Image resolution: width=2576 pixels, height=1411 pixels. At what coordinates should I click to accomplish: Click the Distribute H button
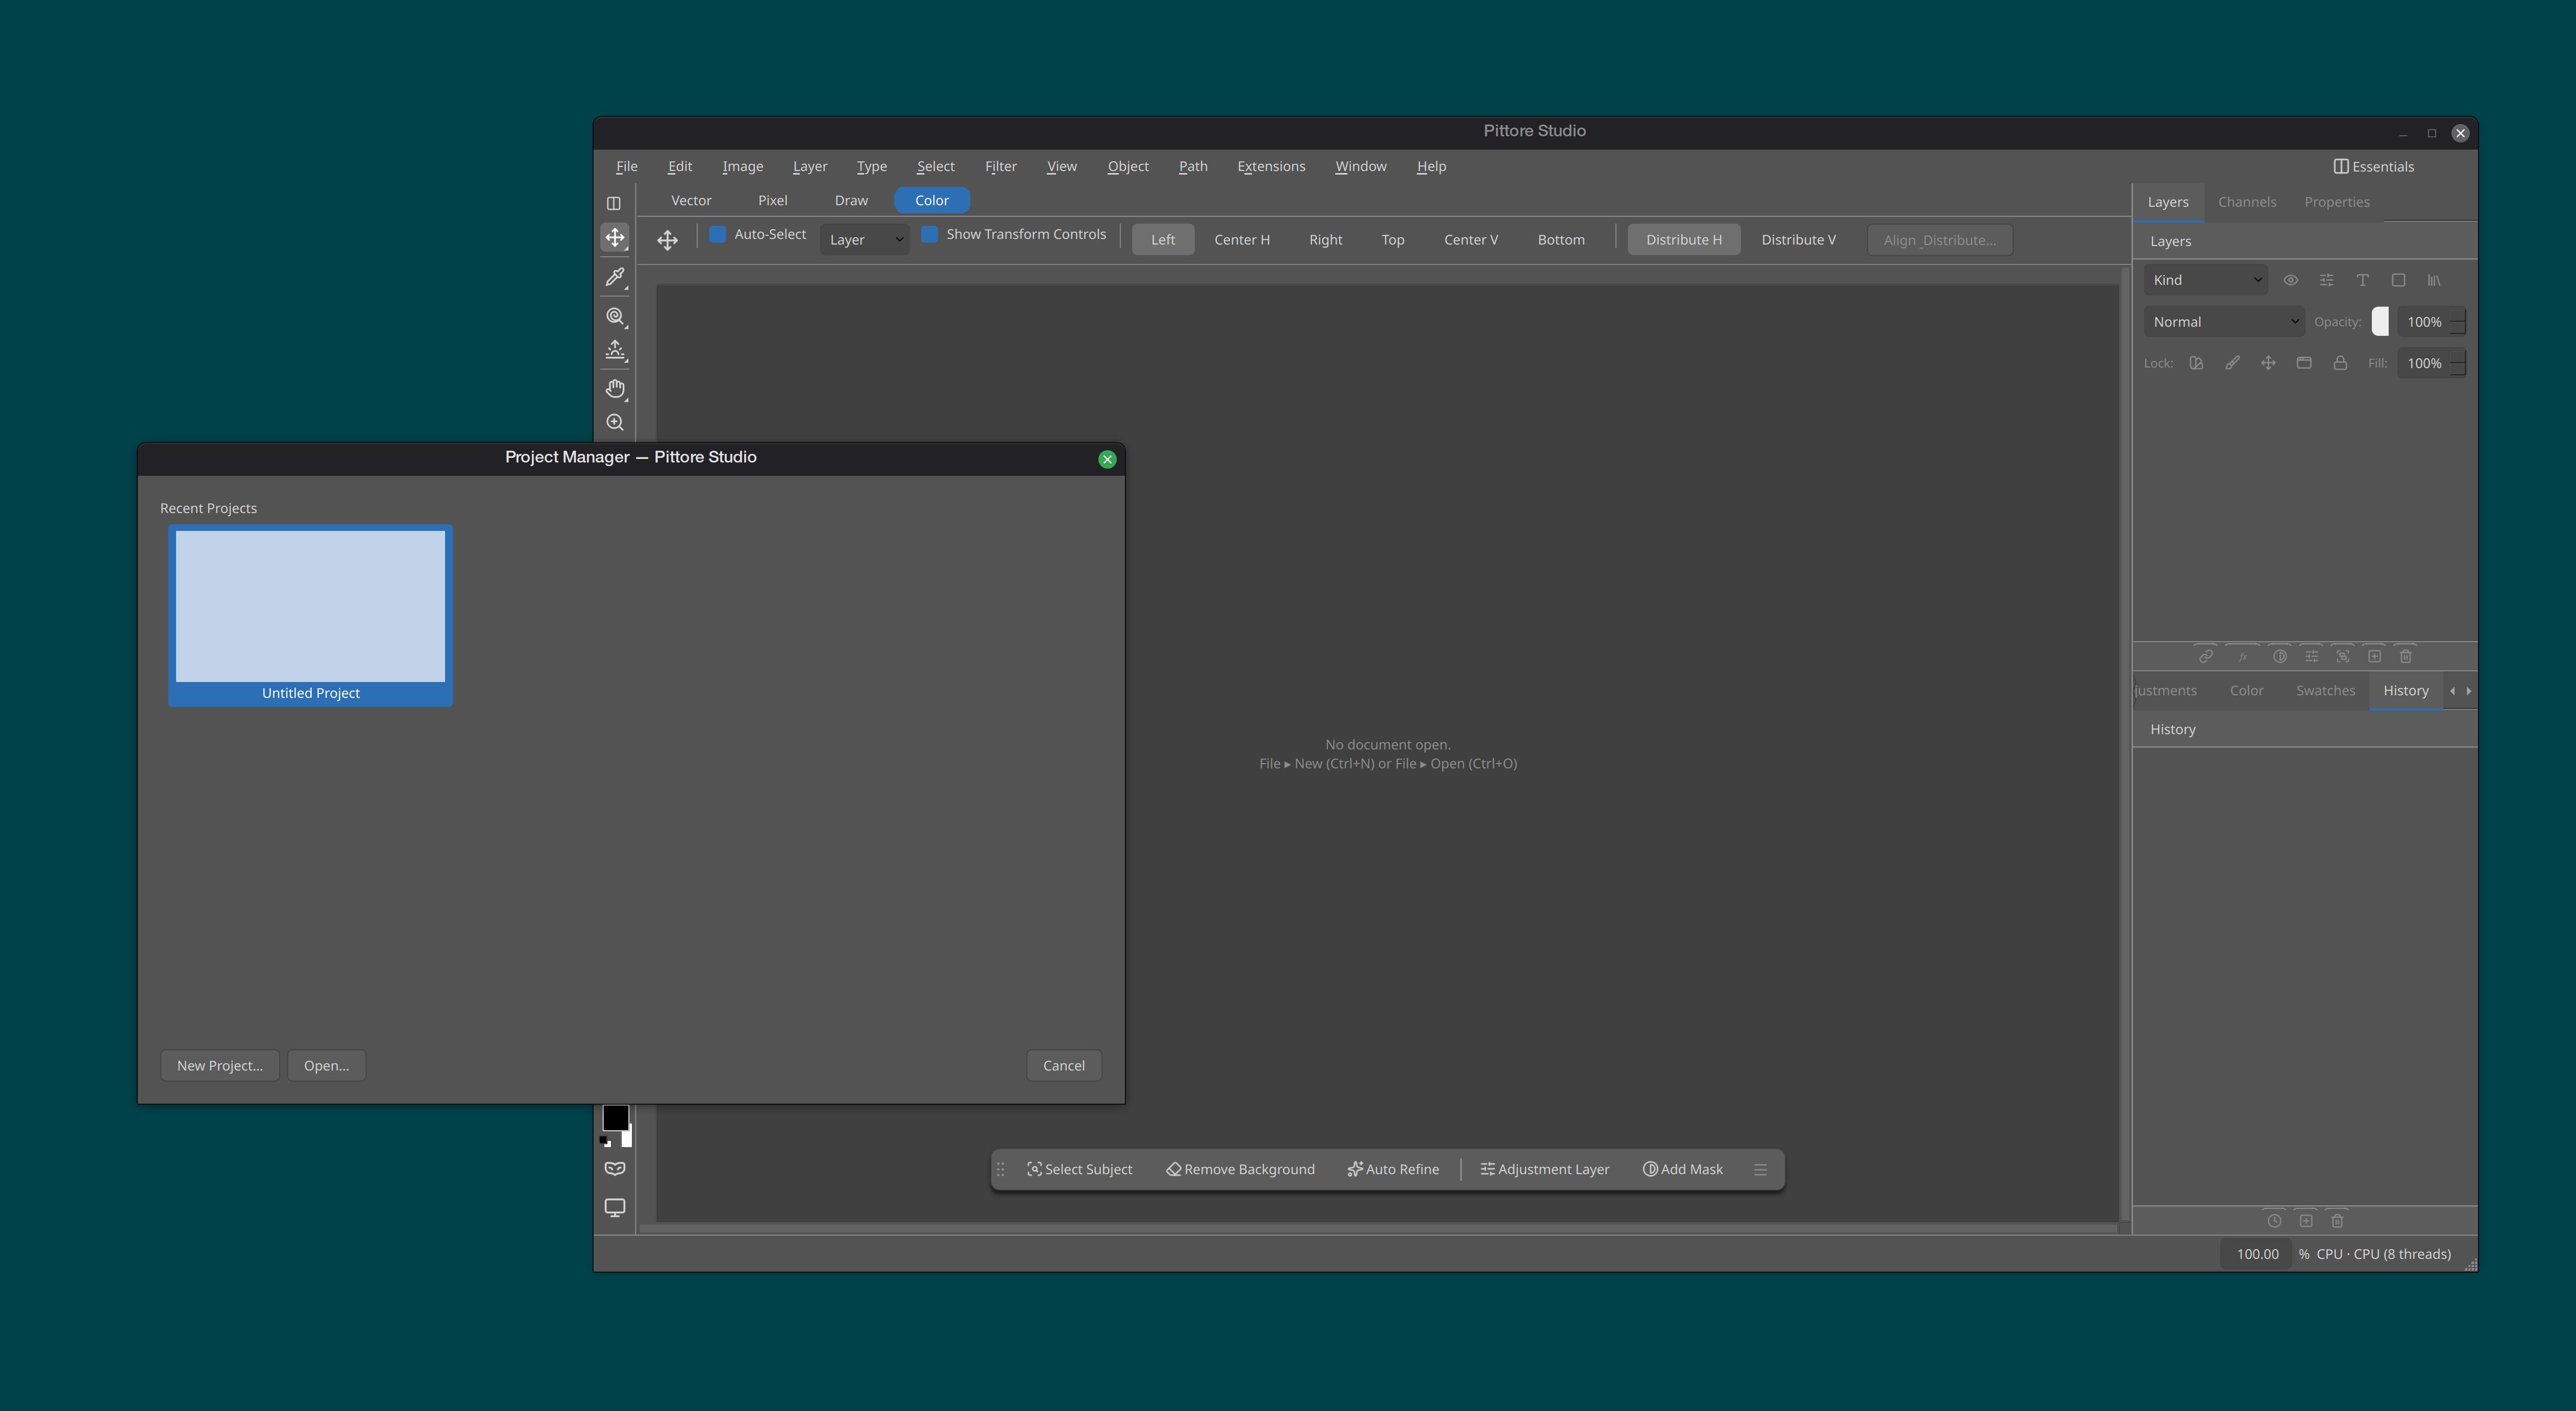[x=1684, y=240]
